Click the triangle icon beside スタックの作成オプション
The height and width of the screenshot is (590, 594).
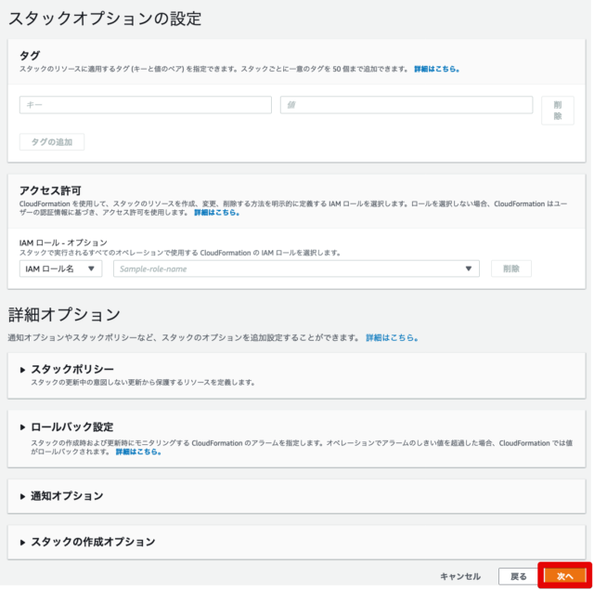click(23, 542)
